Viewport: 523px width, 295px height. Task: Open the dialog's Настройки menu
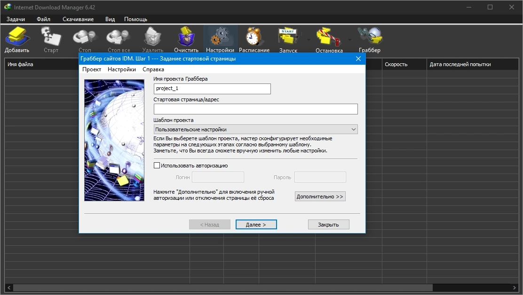[122, 69]
